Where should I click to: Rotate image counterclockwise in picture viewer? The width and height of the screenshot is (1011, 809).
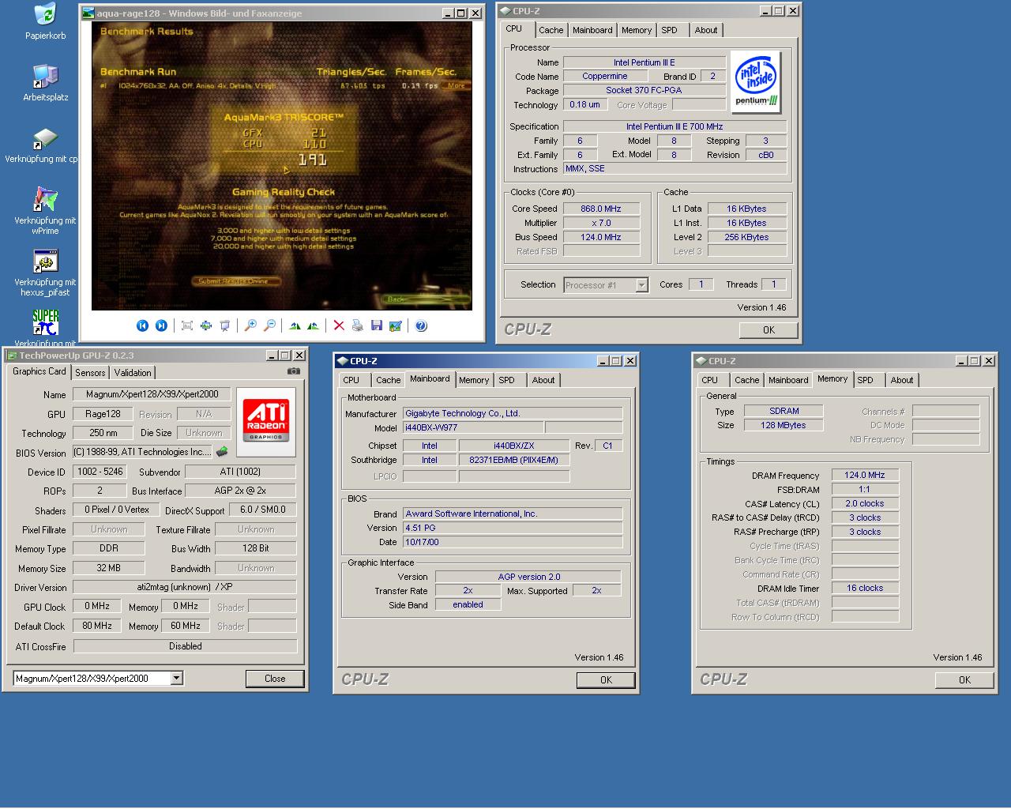(314, 325)
